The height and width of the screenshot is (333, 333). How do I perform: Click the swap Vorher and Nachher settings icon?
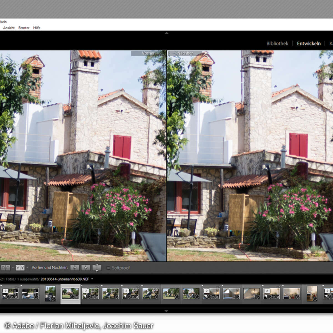coord(97,268)
